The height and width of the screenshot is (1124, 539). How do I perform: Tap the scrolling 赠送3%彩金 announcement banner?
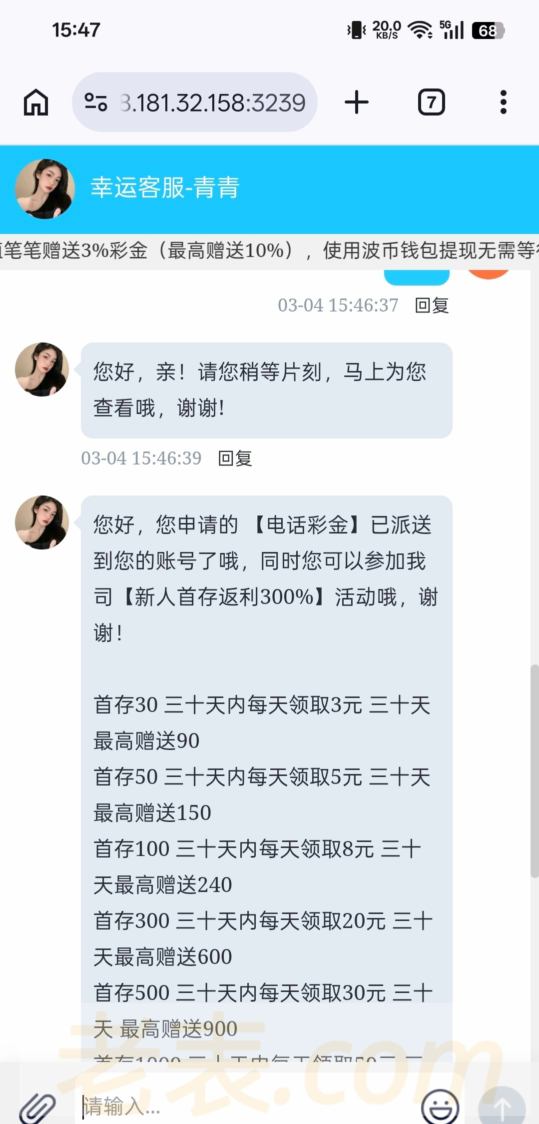(x=269, y=250)
